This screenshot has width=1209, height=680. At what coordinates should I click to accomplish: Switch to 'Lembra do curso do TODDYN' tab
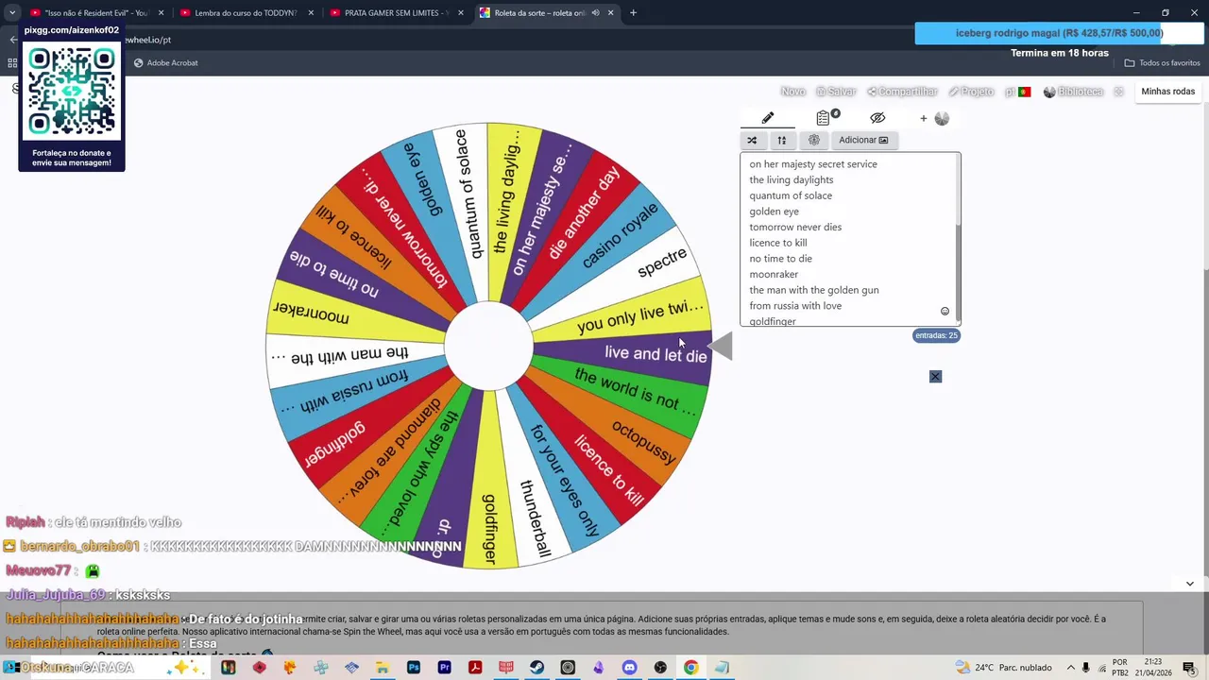pos(246,13)
